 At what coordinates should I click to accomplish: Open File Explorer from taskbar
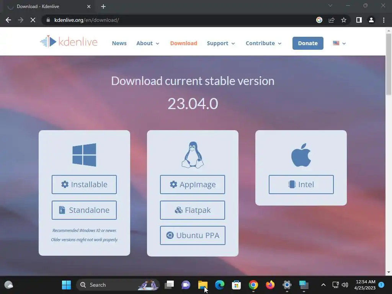point(203,285)
